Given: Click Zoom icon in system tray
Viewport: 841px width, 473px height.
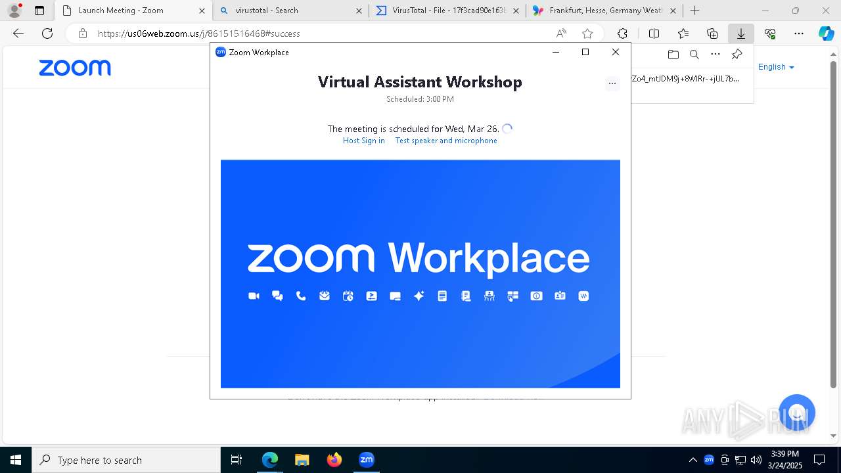Looking at the screenshot, I should point(709,460).
